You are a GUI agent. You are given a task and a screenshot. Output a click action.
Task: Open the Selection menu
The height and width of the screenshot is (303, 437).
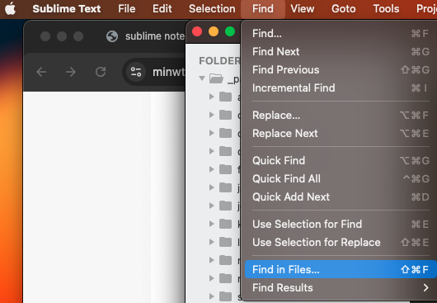pyautogui.click(x=212, y=8)
